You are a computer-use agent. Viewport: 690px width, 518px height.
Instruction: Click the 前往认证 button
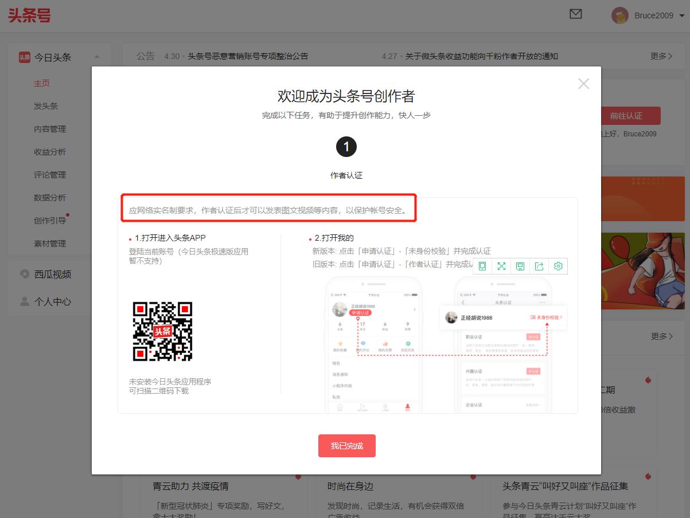pos(626,116)
